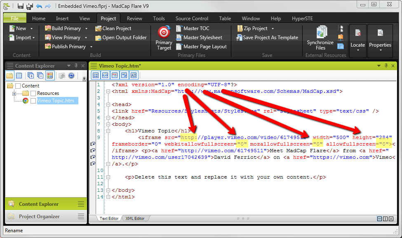Open the Content Explorer panel dropdown arrow
The width and height of the screenshot is (402, 238).
69,66
